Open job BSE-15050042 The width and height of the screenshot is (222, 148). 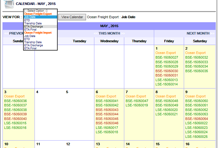[x=107, y=105]
